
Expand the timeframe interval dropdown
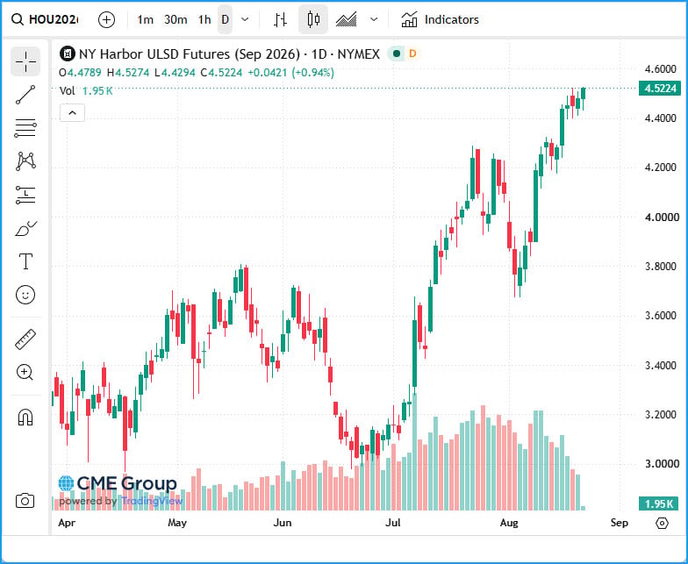246,19
